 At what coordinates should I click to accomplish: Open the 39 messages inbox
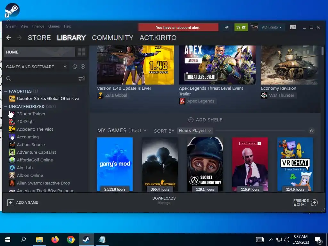click(x=241, y=28)
